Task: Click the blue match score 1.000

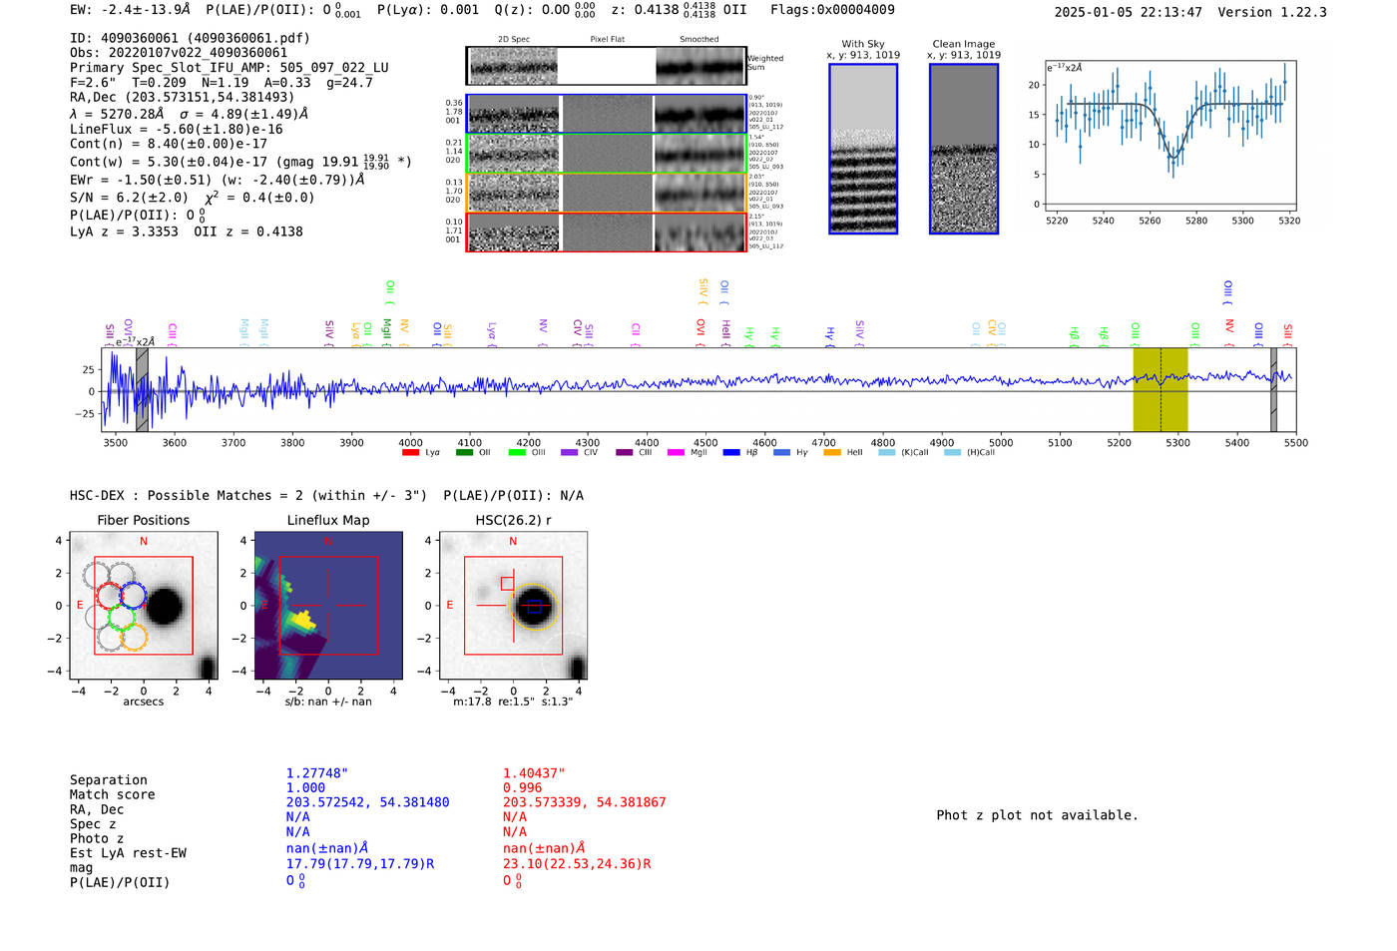Action: (305, 787)
